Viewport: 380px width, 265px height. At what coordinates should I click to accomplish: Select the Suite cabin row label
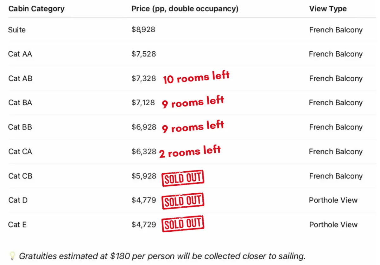(17, 30)
